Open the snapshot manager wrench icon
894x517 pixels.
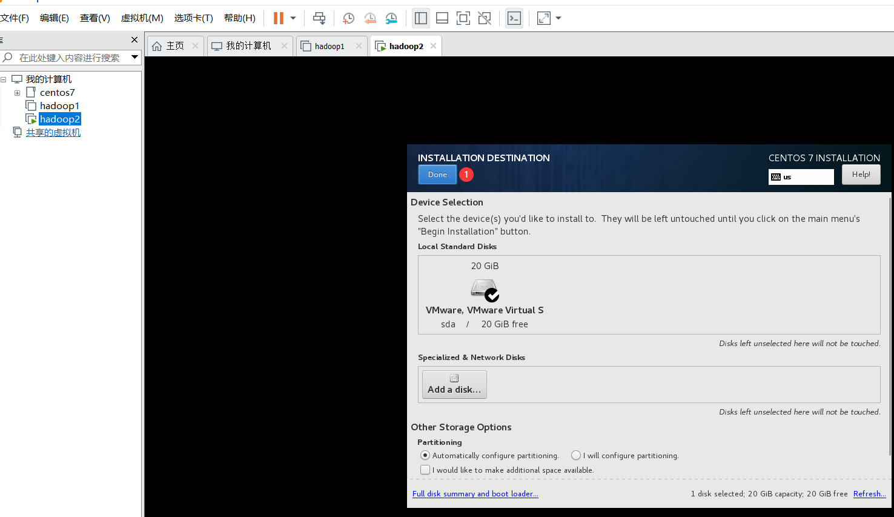point(392,18)
